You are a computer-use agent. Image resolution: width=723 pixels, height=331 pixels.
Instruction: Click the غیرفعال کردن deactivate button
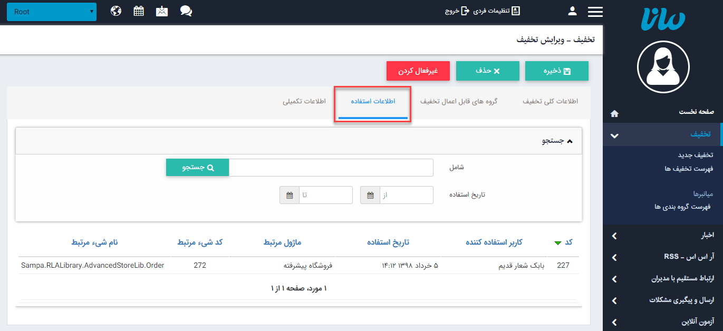[418, 71]
